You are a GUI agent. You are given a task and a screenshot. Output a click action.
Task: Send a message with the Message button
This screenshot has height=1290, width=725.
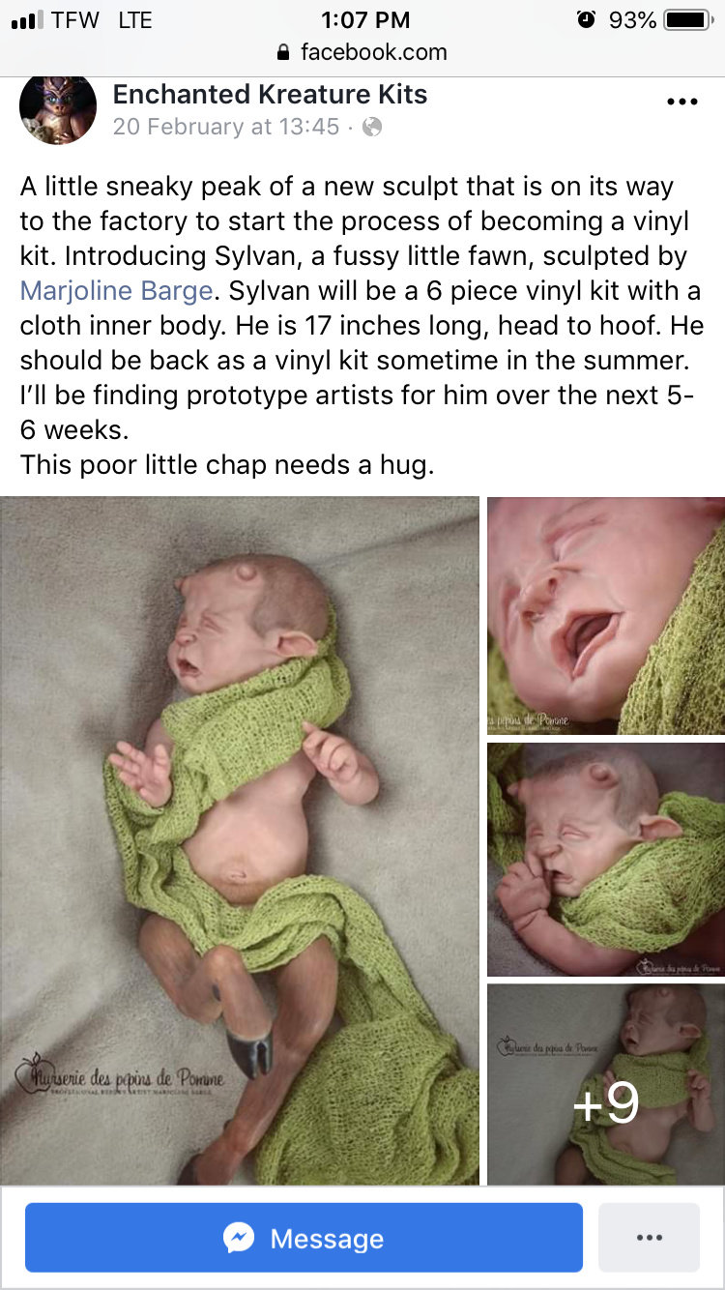(304, 1238)
